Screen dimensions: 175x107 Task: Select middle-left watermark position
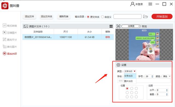(x=127, y=92)
